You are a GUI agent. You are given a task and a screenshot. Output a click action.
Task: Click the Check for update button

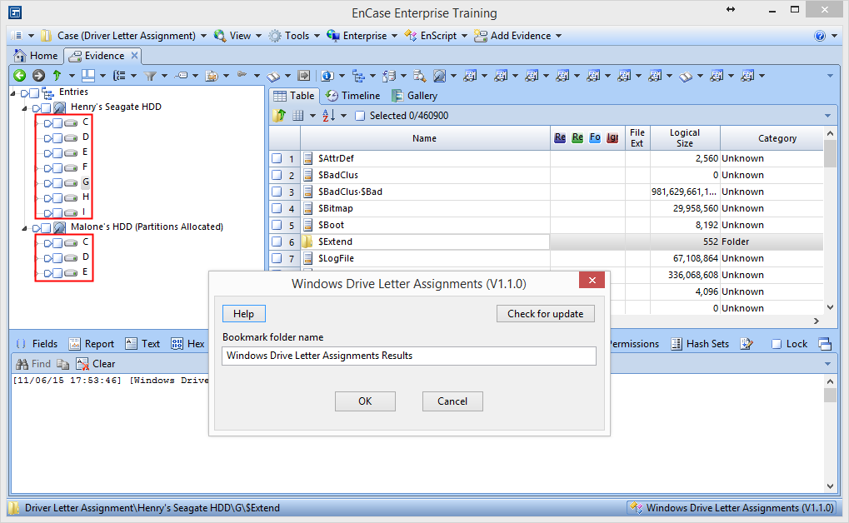(x=545, y=313)
